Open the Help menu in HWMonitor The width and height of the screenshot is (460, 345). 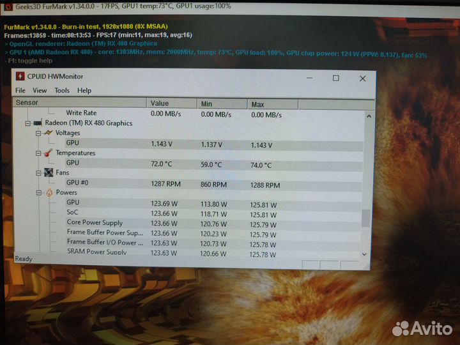pyautogui.click(x=84, y=90)
